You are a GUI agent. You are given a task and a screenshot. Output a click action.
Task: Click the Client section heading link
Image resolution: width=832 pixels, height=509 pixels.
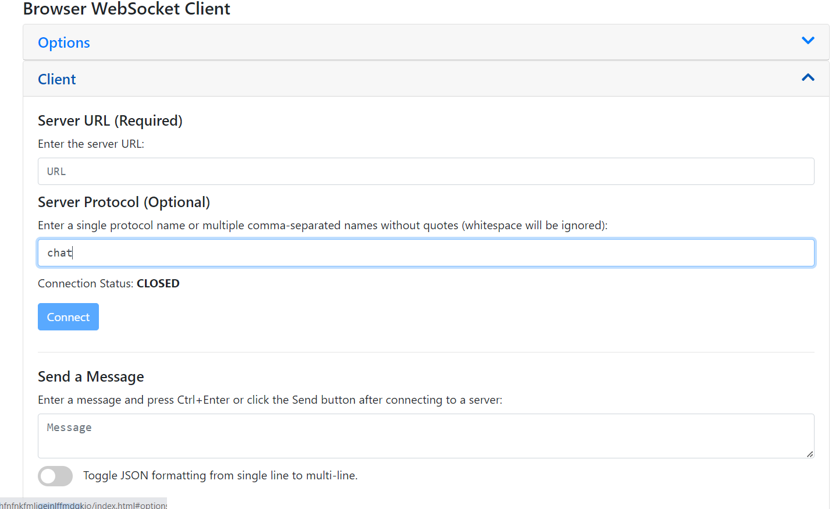(57, 80)
